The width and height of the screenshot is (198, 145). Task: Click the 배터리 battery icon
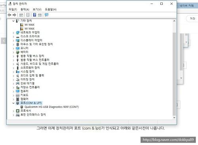(17, 52)
